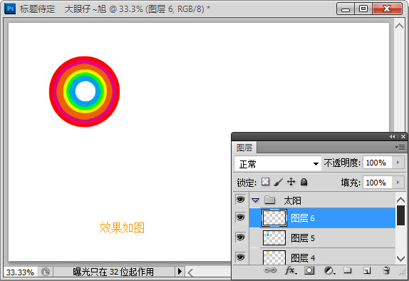The image size is (409, 281).
Task: Click the Photoshop Ps icon in title bar
Action: click(10, 9)
